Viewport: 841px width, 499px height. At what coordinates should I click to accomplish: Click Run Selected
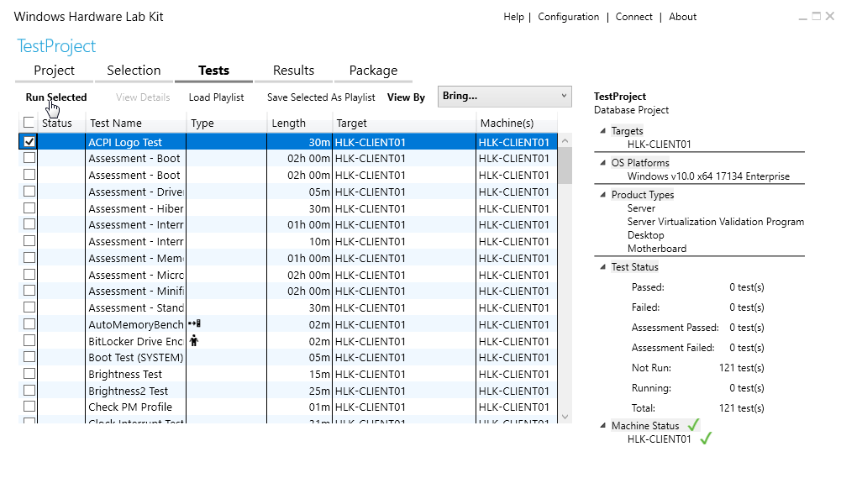tap(56, 97)
